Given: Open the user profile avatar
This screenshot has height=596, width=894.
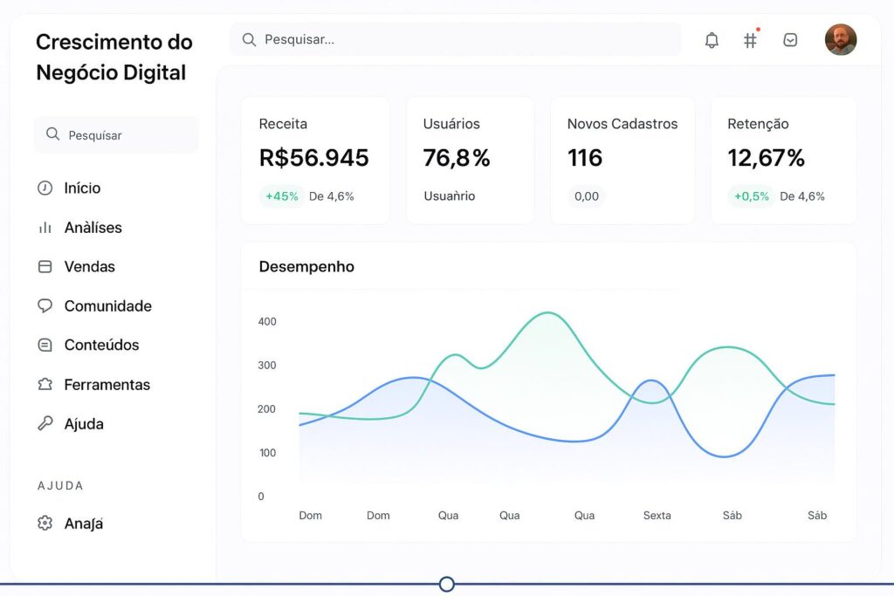Looking at the screenshot, I should pos(840,40).
